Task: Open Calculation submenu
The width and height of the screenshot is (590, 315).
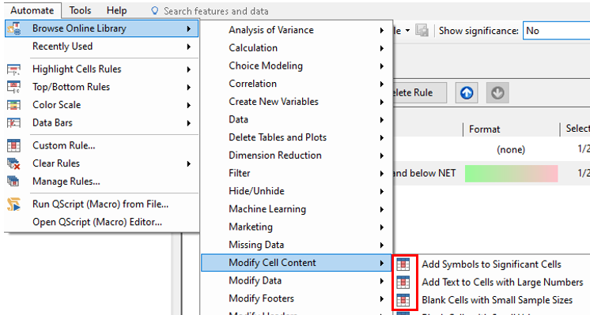Action: click(x=297, y=48)
